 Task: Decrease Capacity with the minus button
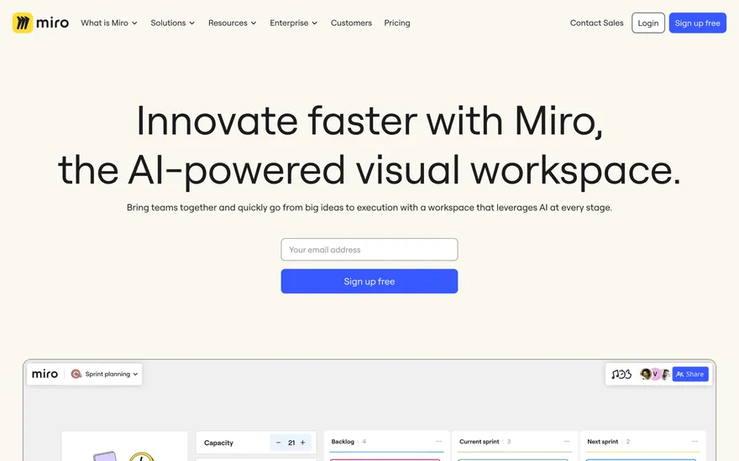[278, 443]
